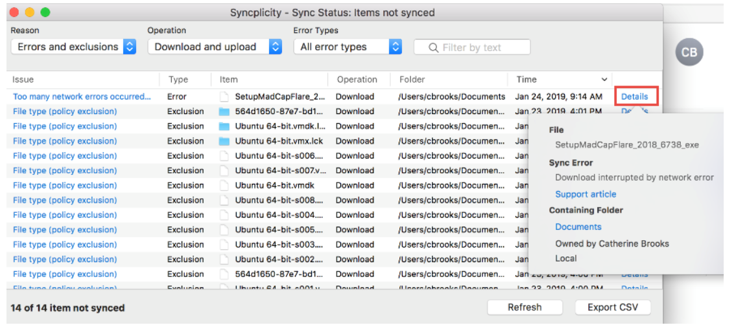Click Details link for the SetupMadCapFlare row
This screenshot has width=736, height=325.
pos(635,96)
